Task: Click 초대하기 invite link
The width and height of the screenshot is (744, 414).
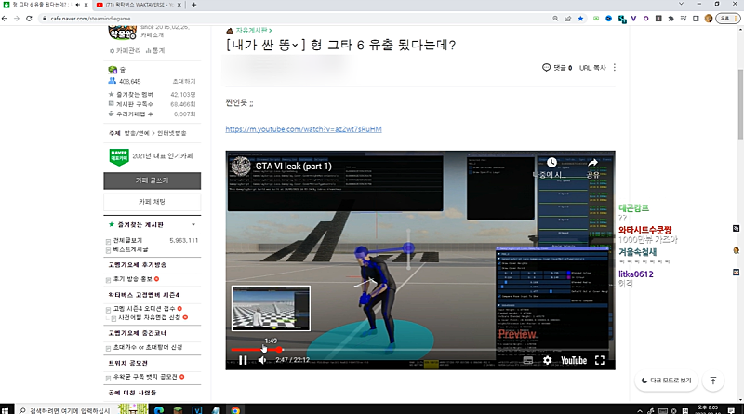Action: pos(184,81)
